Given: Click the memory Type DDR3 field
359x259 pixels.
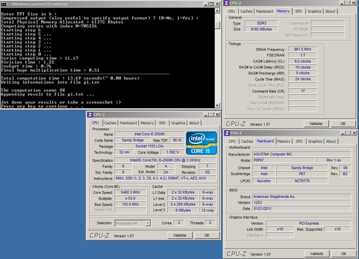Looking at the screenshot, I should pos(261,23).
